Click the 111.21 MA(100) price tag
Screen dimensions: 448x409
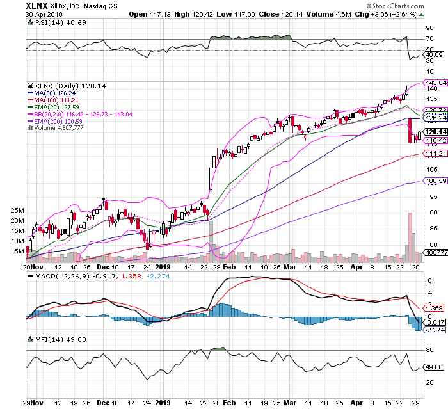[x=435, y=154]
